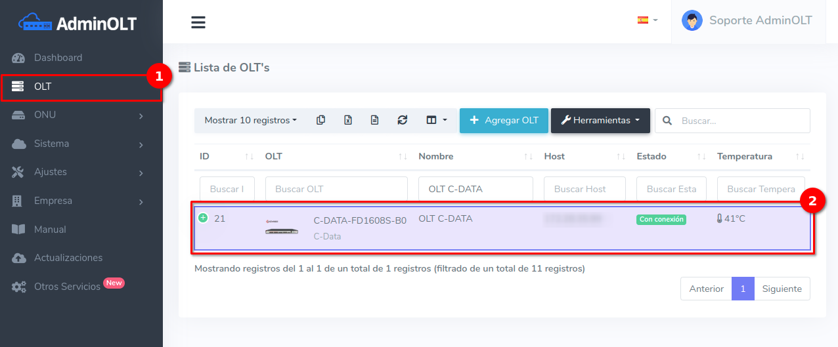This screenshot has width=838, height=347.
Task: Open Mostrar 10 registros dropdown
Action: (x=250, y=121)
